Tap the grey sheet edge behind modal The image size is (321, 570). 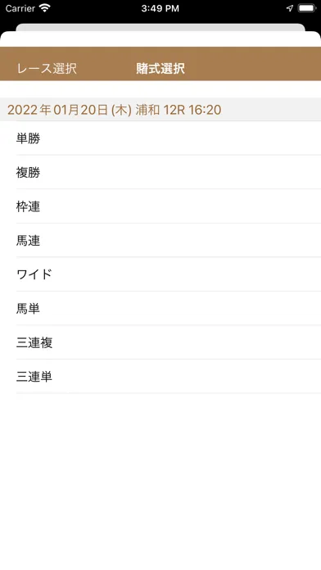click(x=160, y=27)
